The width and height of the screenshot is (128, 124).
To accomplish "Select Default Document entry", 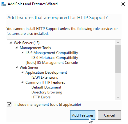I will 46,87.
